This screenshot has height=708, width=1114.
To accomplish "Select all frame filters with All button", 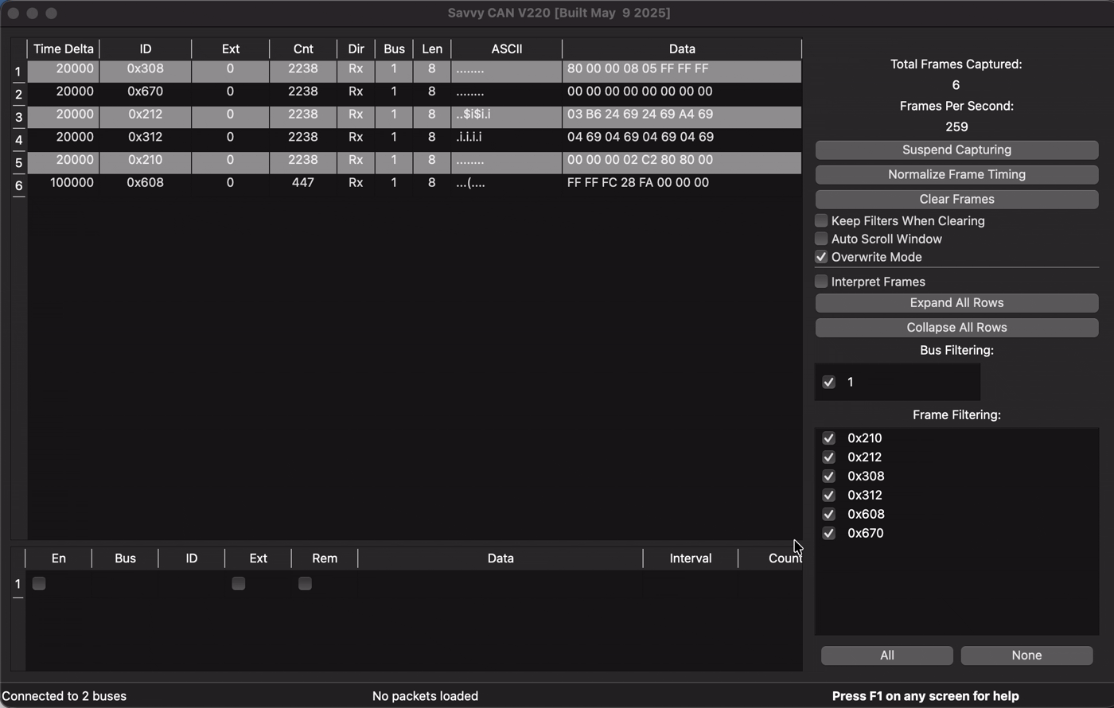I will click(x=886, y=655).
